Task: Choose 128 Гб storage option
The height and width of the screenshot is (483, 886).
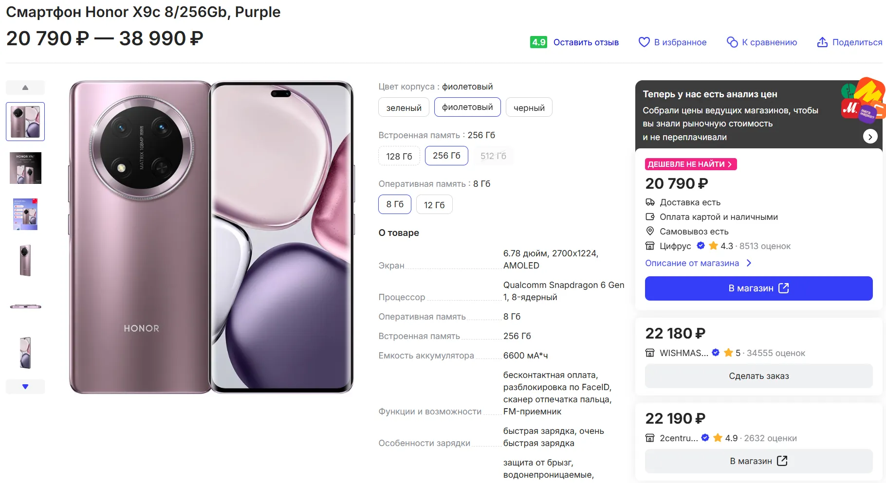Action: [399, 156]
